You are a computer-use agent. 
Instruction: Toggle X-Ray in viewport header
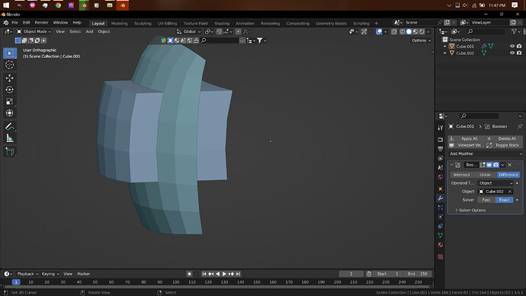pos(394,31)
